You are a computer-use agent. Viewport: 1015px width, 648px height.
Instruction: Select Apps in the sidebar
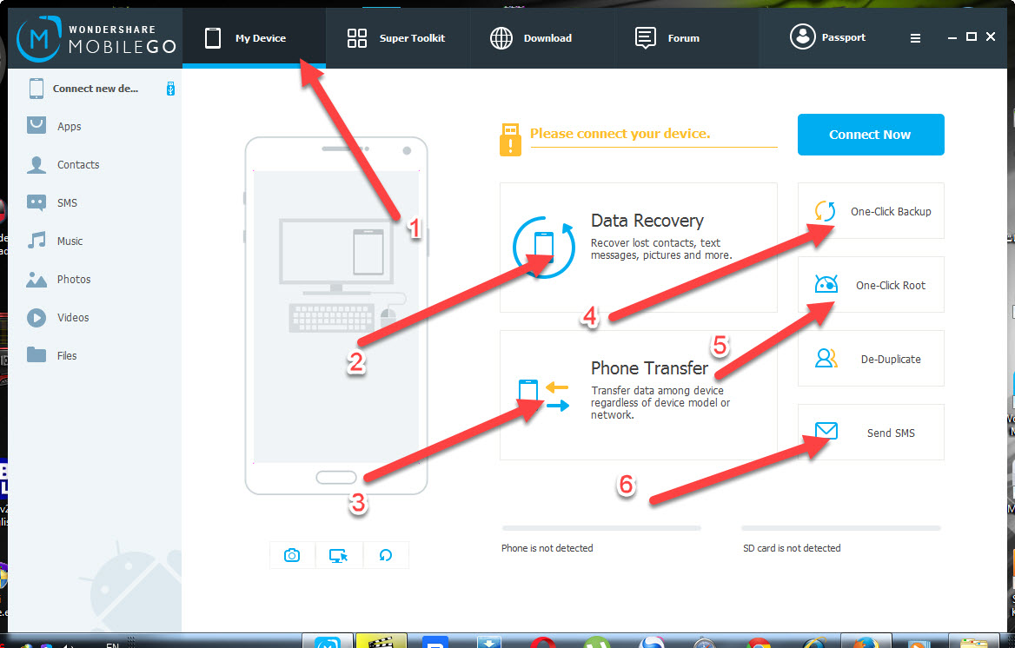point(95,126)
